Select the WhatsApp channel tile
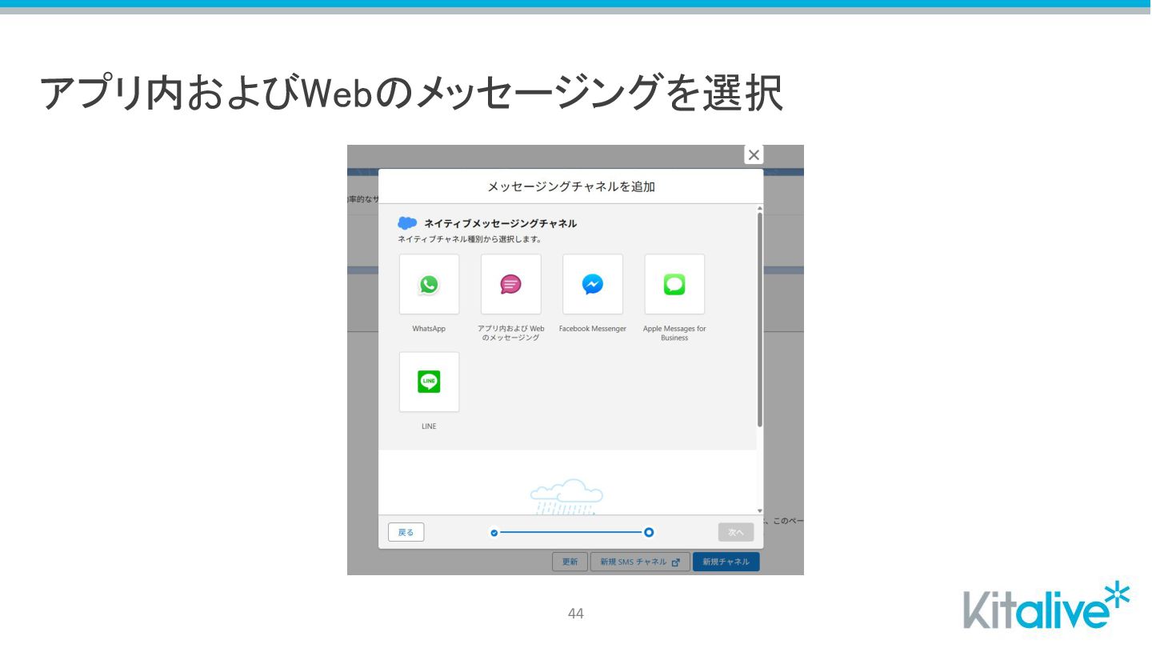The width and height of the screenshot is (1152, 648). click(429, 284)
